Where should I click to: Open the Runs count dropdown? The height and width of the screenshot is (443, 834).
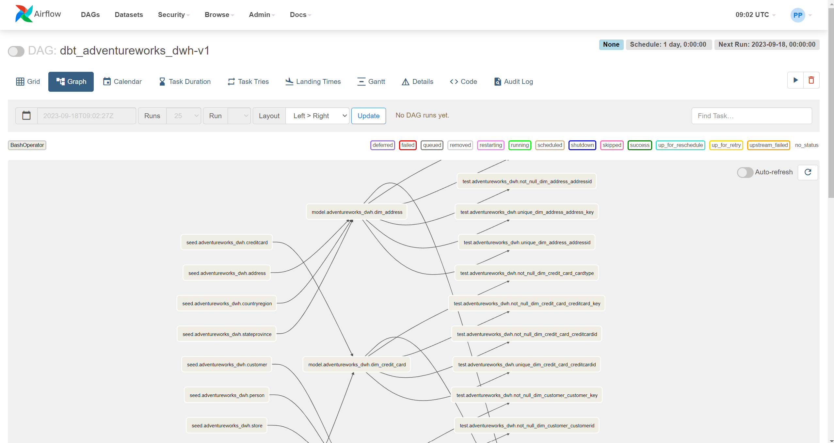pyautogui.click(x=184, y=116)
